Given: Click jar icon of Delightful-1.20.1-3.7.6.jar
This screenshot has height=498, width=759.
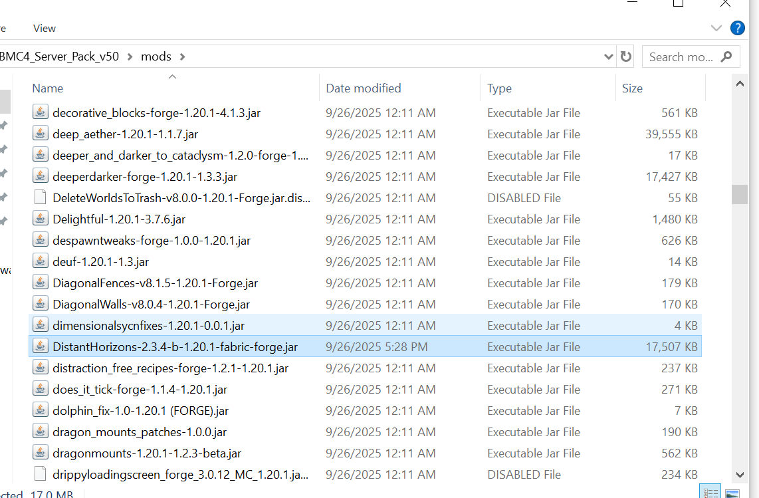Looking at the screenshot, I should tap(40, 219).
